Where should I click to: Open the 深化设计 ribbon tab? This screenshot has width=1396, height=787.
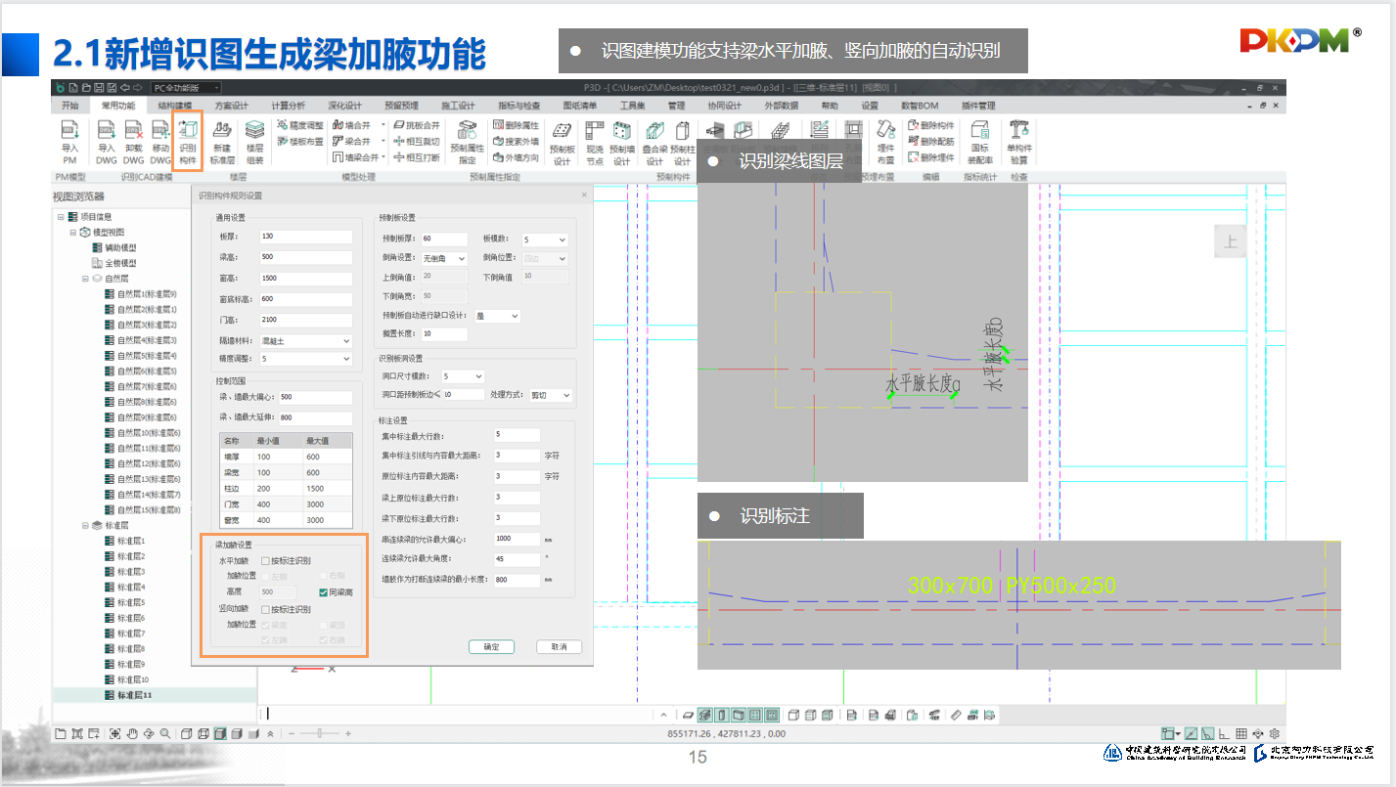(x=344, y=106)
